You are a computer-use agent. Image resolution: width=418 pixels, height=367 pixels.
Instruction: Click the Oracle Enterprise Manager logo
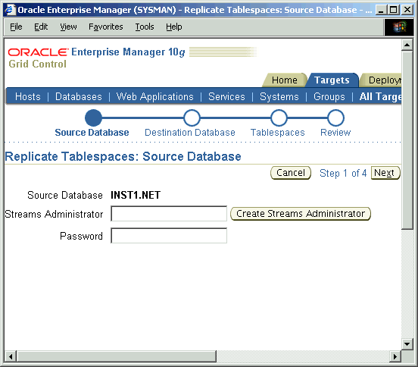pyautogui.click(x=96, y=57)
